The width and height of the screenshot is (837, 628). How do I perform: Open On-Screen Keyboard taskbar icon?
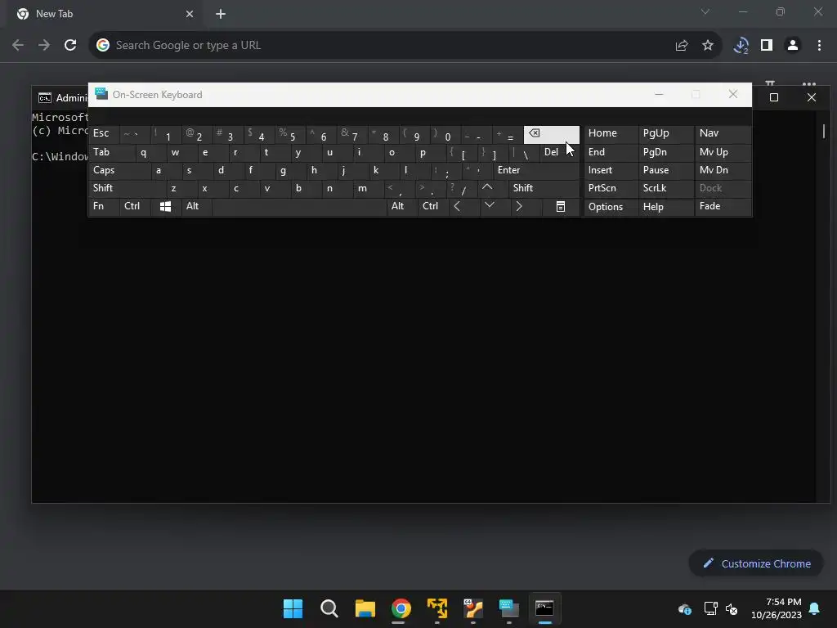(508, 608)
